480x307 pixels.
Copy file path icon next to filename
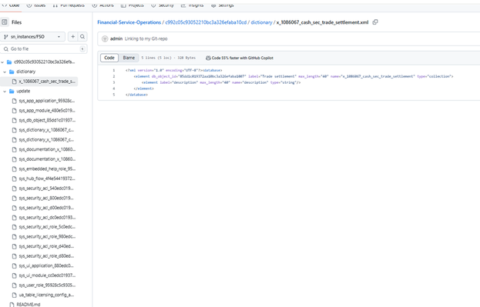[375, 22]
